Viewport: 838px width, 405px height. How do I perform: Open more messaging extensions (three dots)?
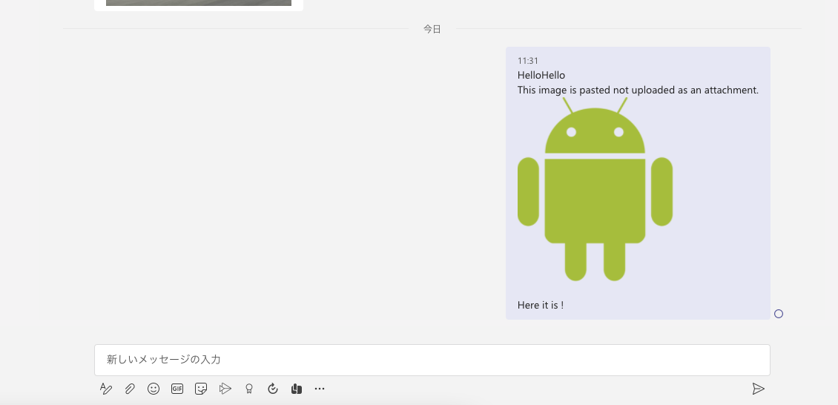click(320, 389)
